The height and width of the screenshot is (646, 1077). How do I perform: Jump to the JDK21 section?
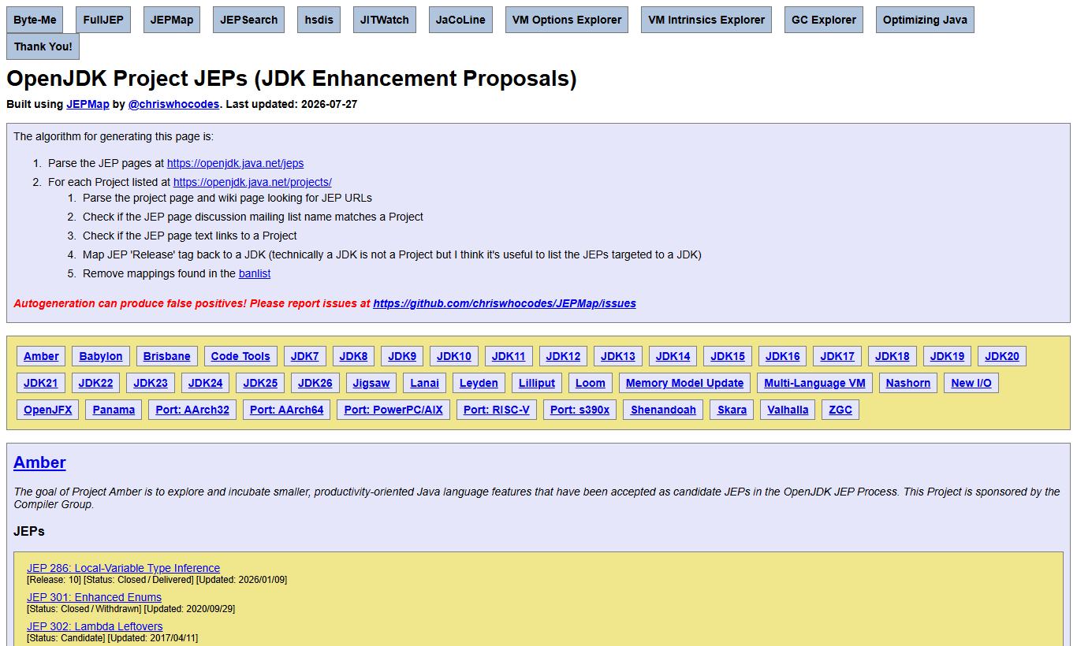point(41,383)
